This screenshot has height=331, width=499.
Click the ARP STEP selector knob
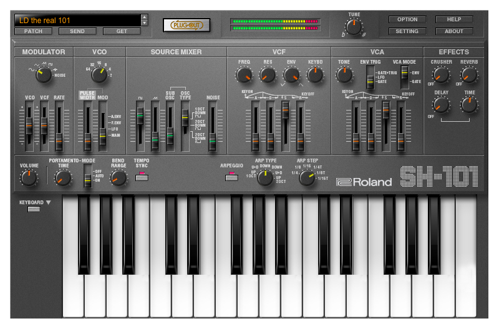point(307,178)
